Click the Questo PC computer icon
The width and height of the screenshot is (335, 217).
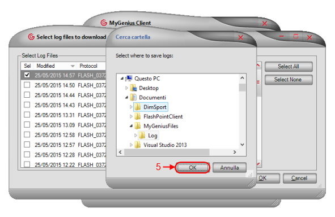click(x=129, y=79)
